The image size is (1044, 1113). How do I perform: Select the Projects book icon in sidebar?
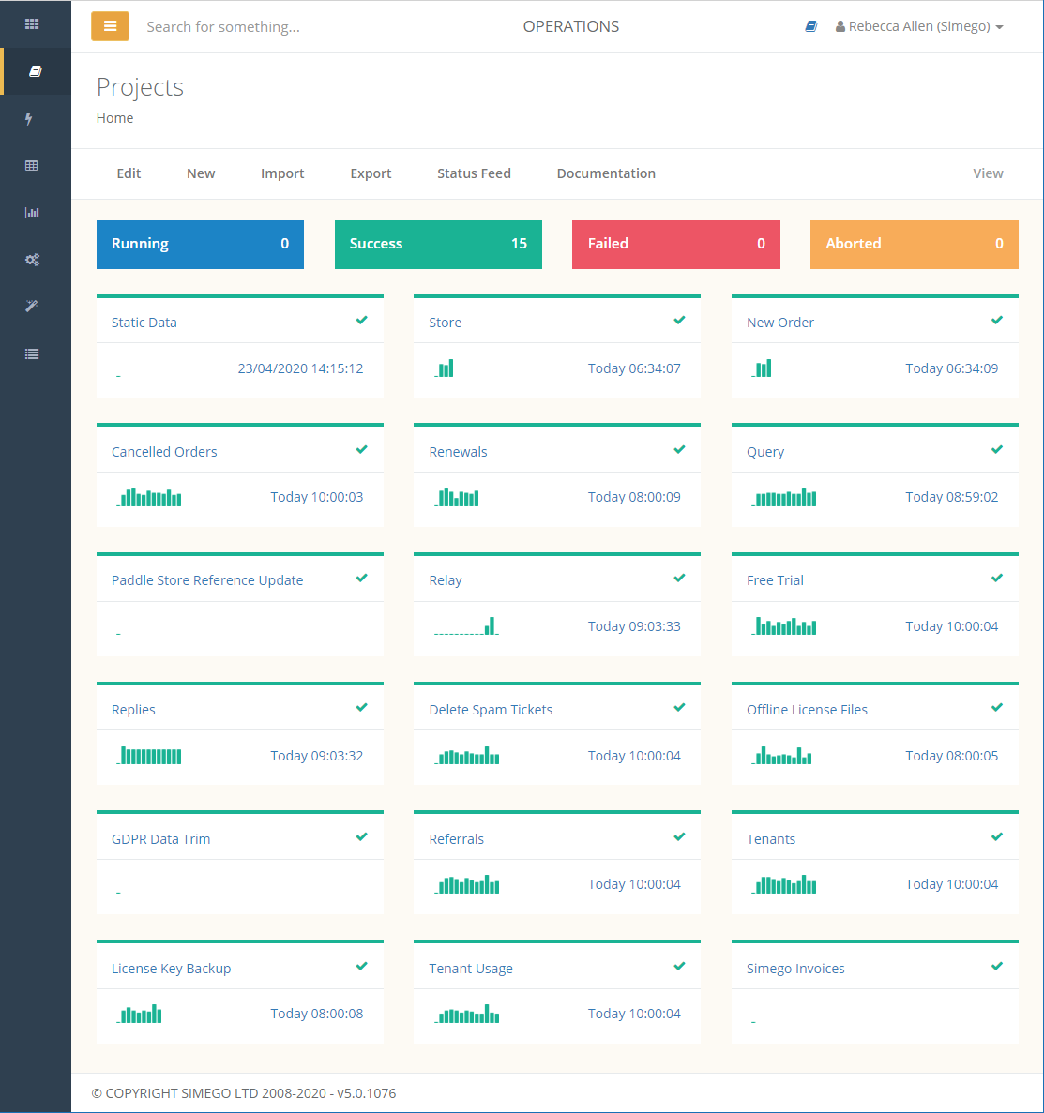(33, 71)
